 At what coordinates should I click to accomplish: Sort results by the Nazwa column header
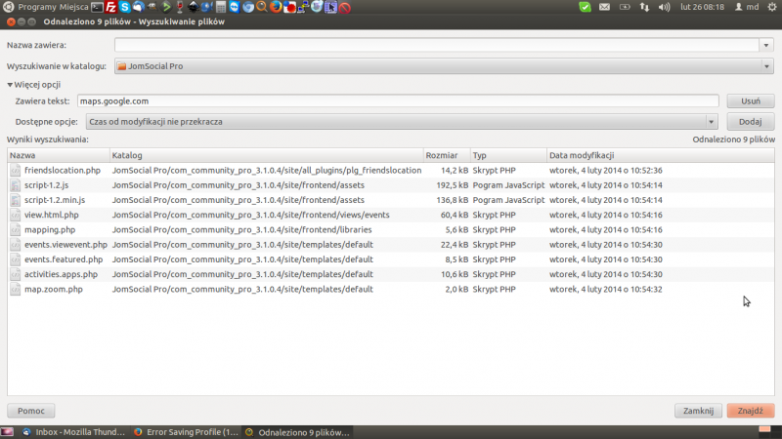point(59,155)
